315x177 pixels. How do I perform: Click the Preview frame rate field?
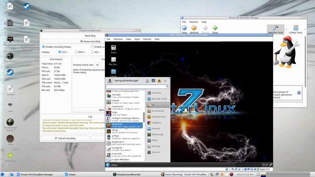point(100,65)
